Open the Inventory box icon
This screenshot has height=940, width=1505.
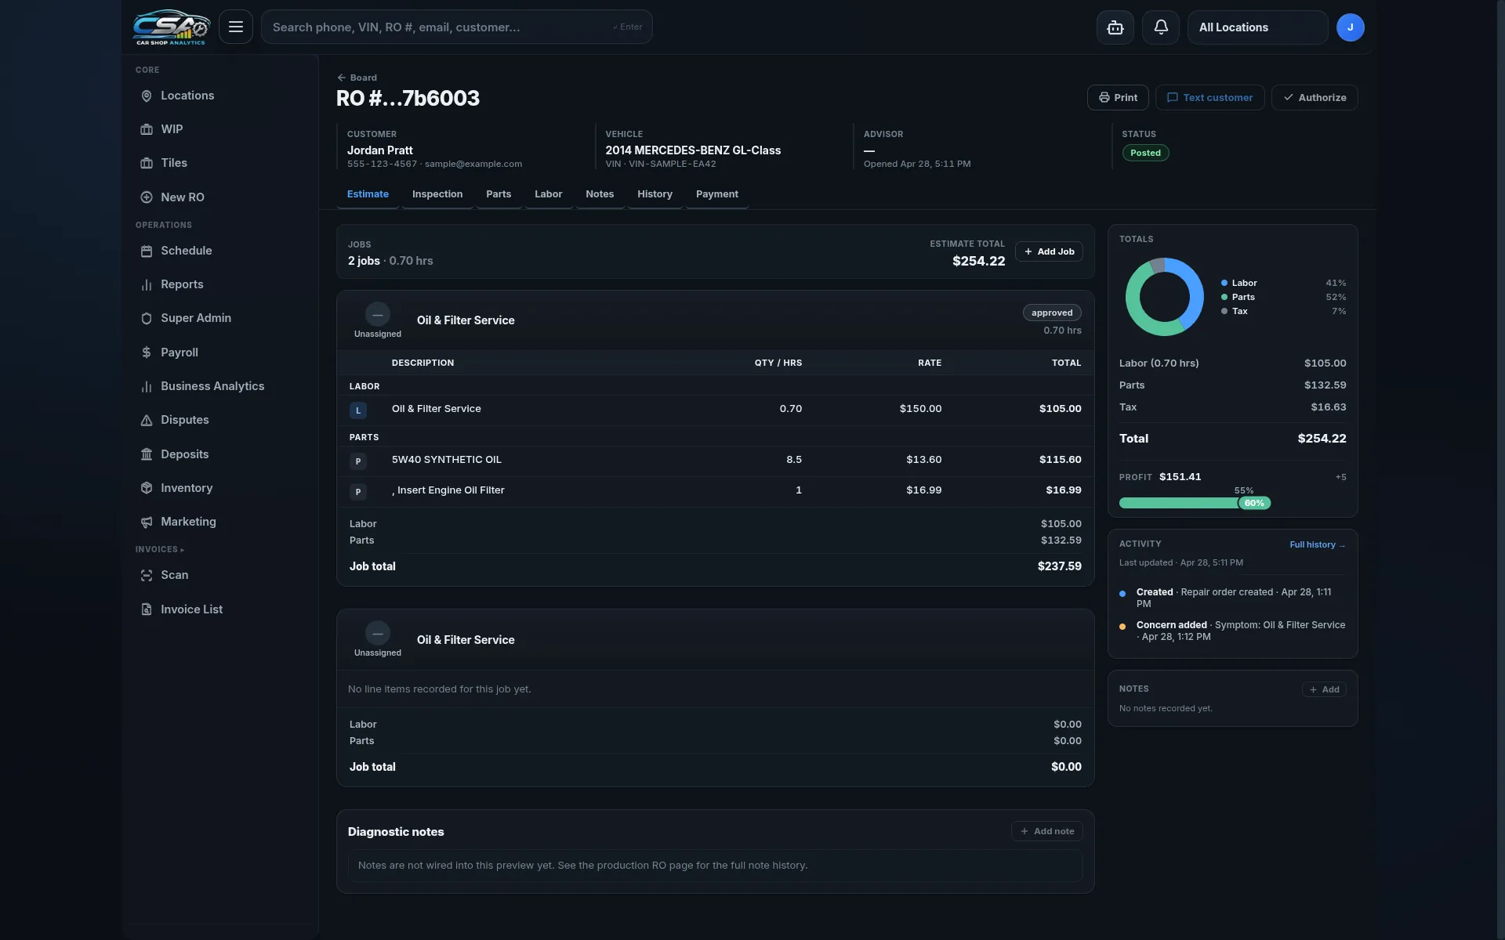point(146,488)
